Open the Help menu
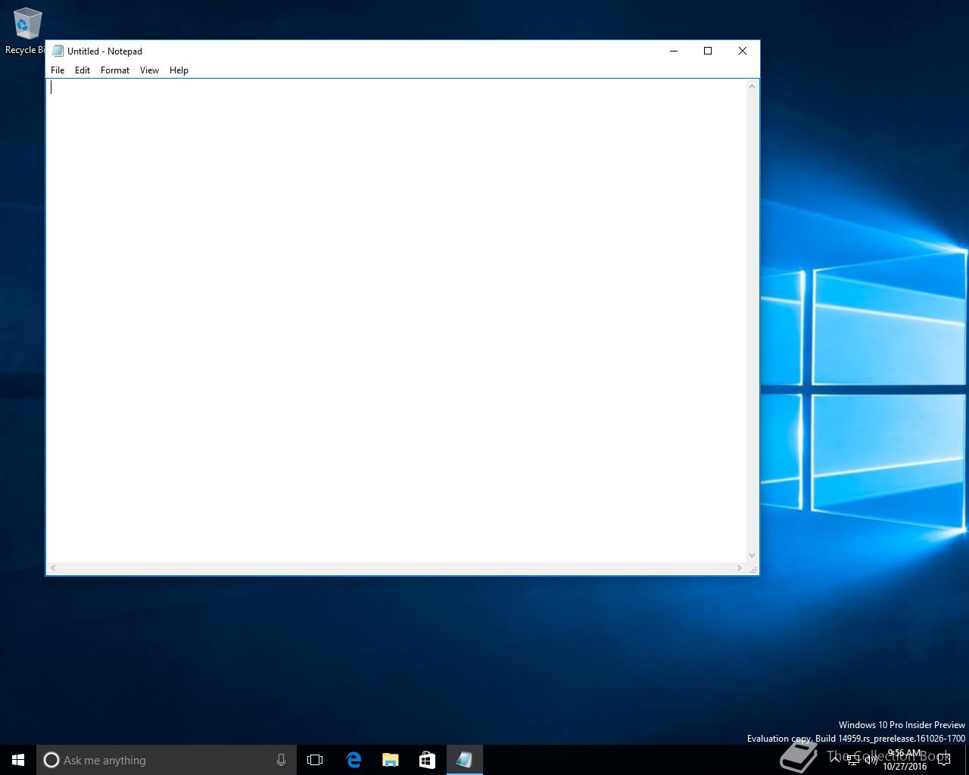This screenshot has height=775, width=969. 179,70
